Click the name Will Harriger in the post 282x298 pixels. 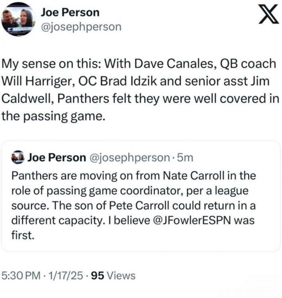point(29,80)
